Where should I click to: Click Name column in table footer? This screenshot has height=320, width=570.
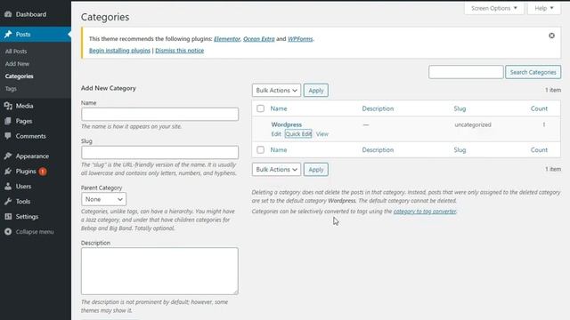coord(279,149)
